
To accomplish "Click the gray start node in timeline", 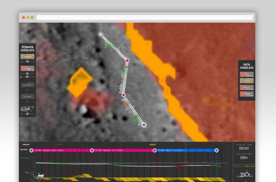I will [x=31, y=150].
